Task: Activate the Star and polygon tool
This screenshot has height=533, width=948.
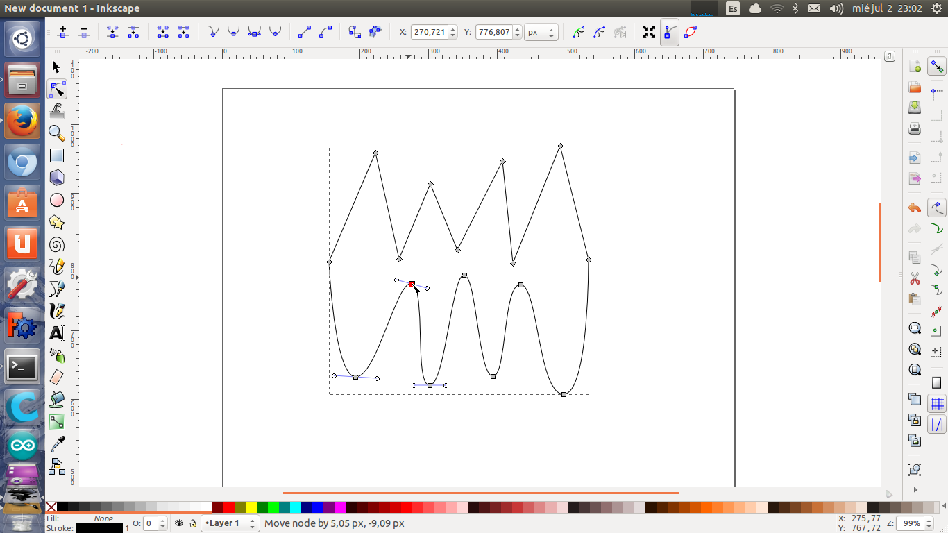Action: tap(57, 222)
